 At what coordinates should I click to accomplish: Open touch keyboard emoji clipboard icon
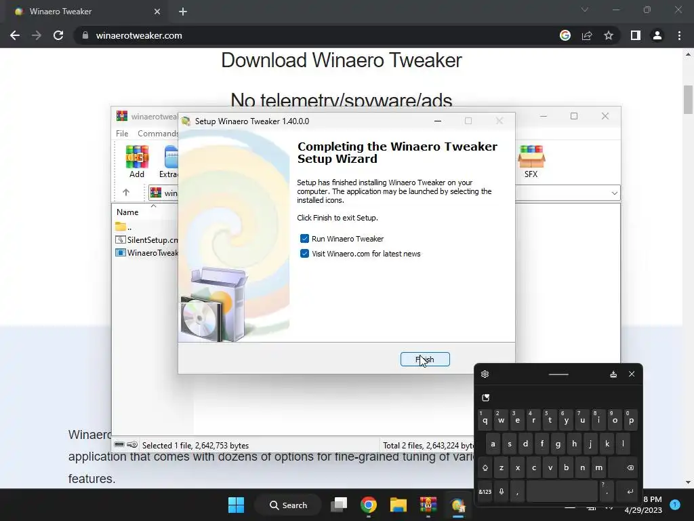click(x=485, y=398)
